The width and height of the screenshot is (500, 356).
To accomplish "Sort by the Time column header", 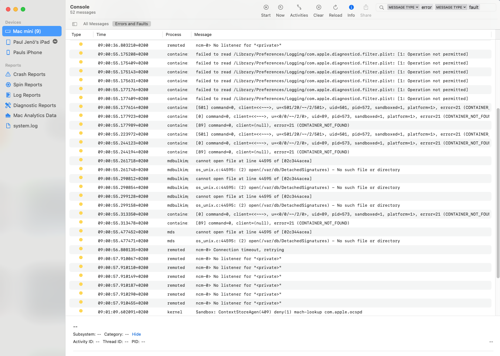I will coord(101,35).
